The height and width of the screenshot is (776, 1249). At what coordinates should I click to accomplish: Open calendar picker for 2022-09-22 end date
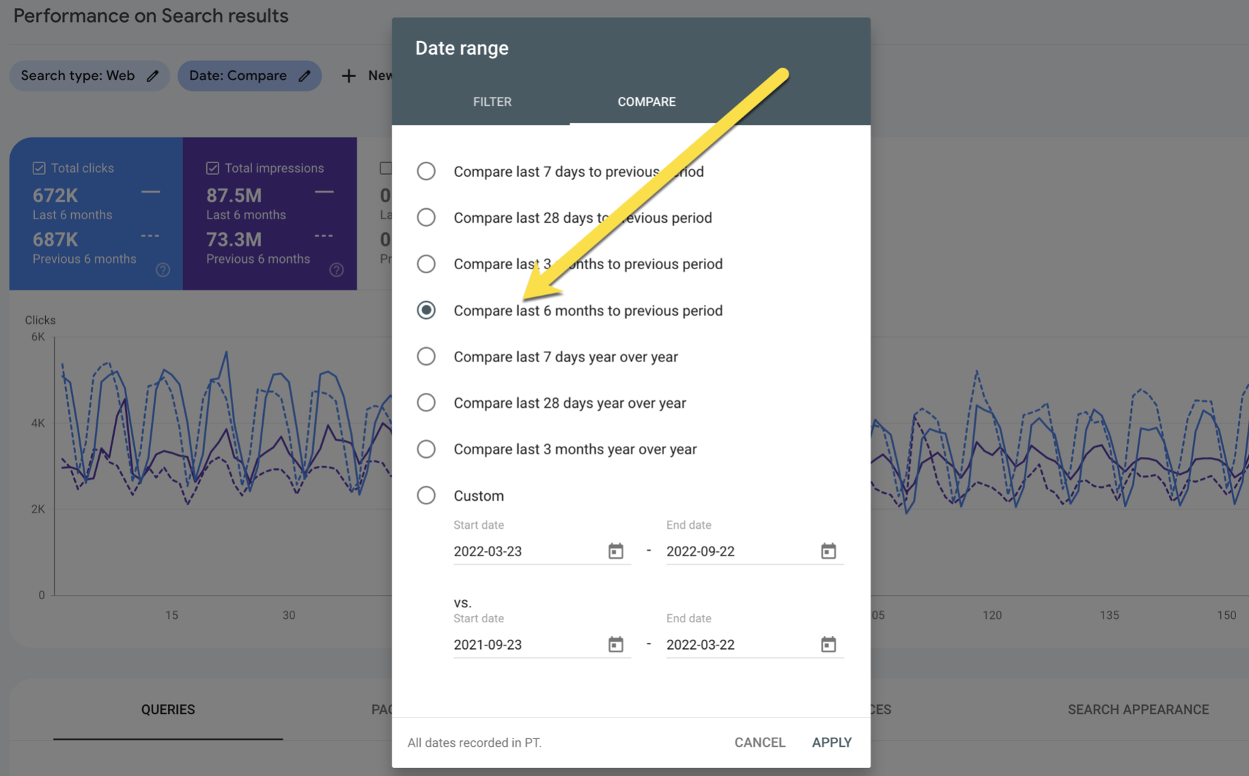828,551
